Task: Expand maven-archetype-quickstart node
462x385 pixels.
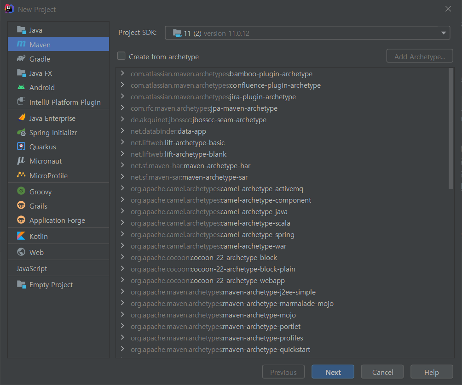Action: 122,349
